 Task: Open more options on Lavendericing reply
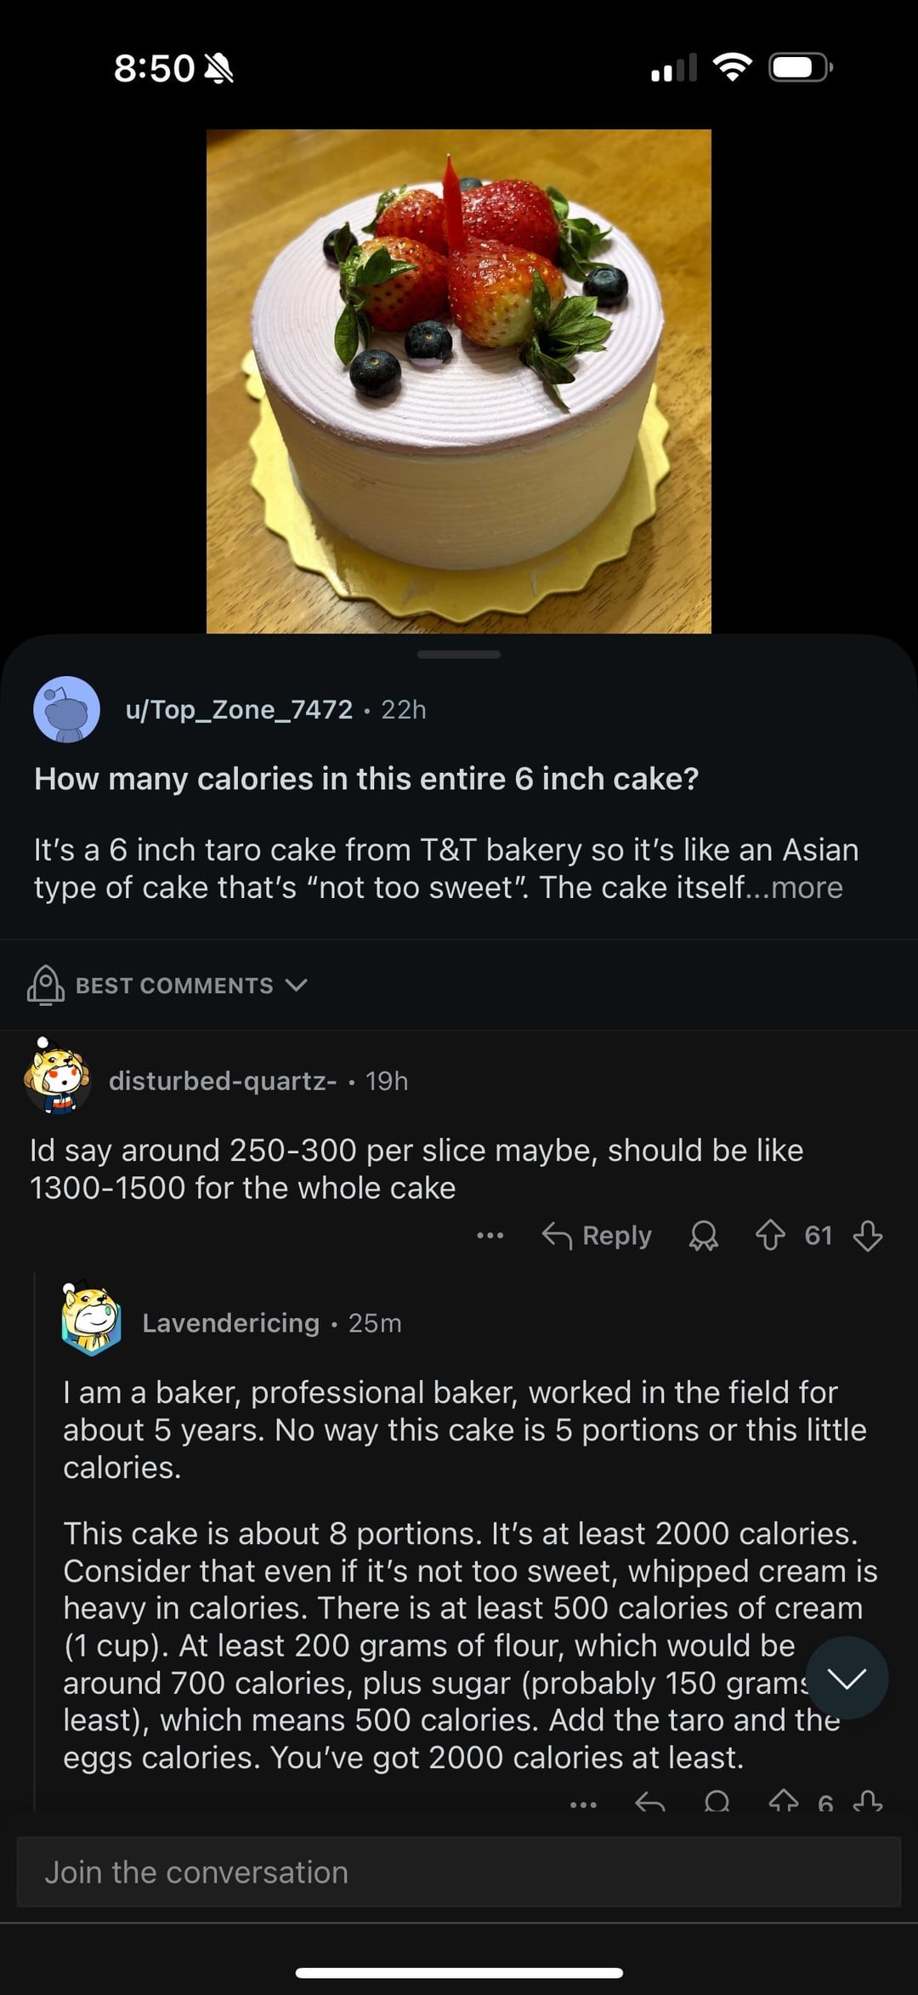(583, 1804)
